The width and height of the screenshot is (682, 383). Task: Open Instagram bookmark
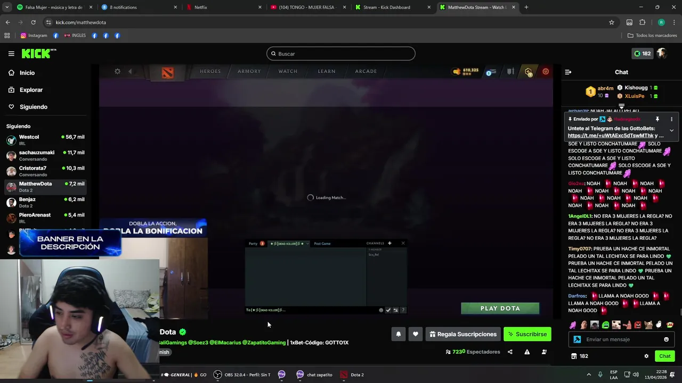34,36
